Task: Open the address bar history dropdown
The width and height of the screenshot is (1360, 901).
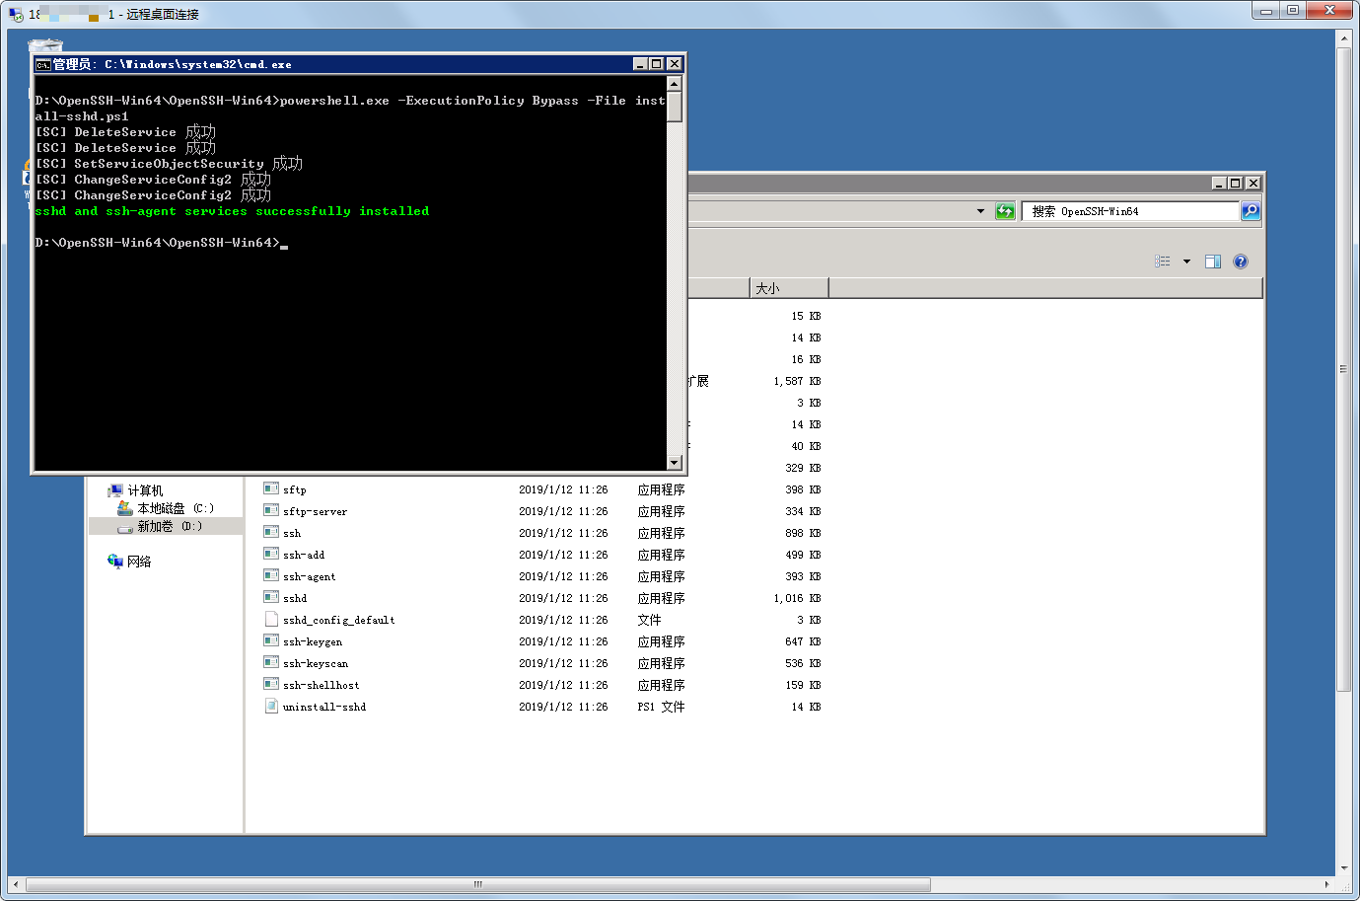Action: click(x=980, y=211)
